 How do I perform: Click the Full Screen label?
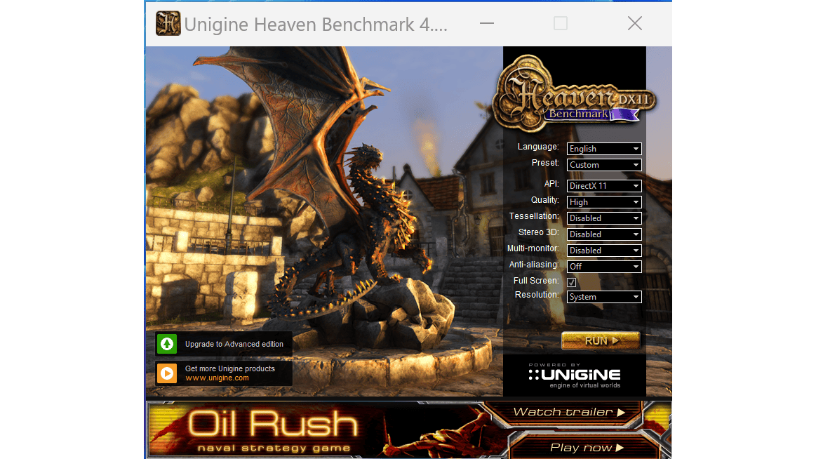pos(536,281)
